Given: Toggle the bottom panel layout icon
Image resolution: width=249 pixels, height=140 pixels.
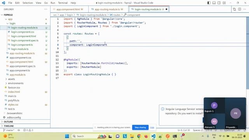Looking at the screenshot, I should [x=214, y=3].
